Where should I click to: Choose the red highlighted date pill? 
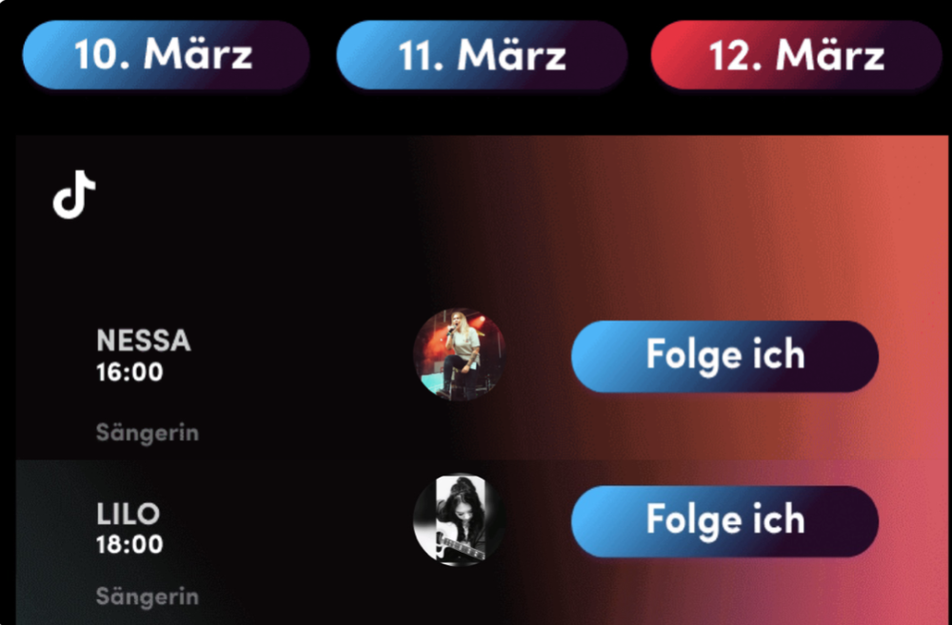point(796,54)
